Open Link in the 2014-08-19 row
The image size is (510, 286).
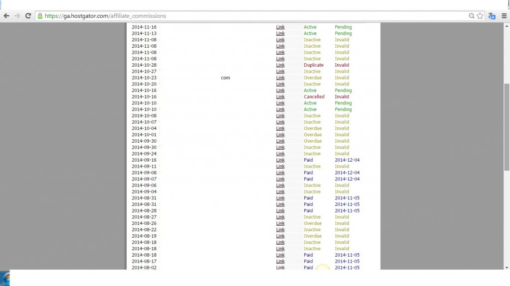pos(280,236)
